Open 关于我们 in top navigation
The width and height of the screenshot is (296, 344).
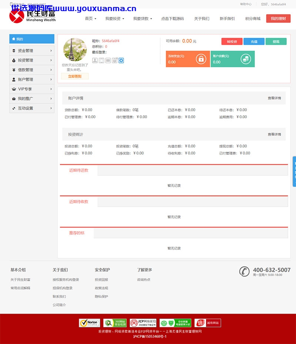(202, 18)
